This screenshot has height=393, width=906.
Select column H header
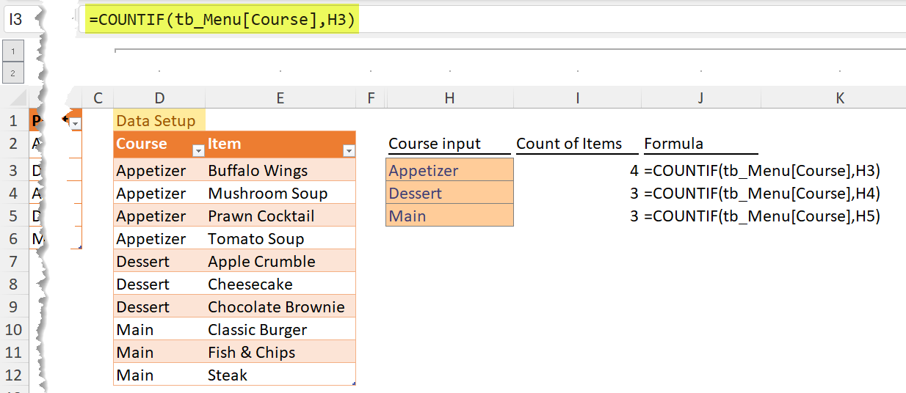(x=449, y=98)
